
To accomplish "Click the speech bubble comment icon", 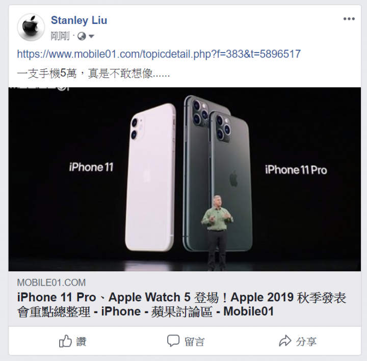I will 173,341.
